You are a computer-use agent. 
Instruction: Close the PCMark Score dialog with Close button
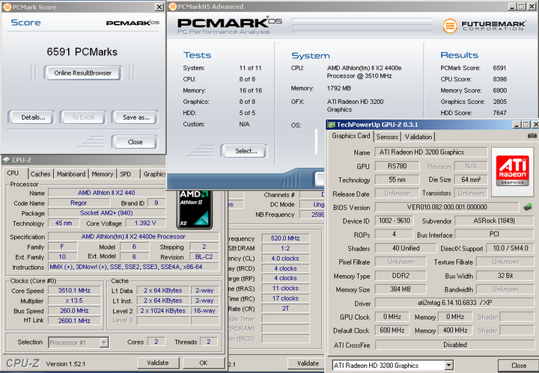tap(135, 142)
